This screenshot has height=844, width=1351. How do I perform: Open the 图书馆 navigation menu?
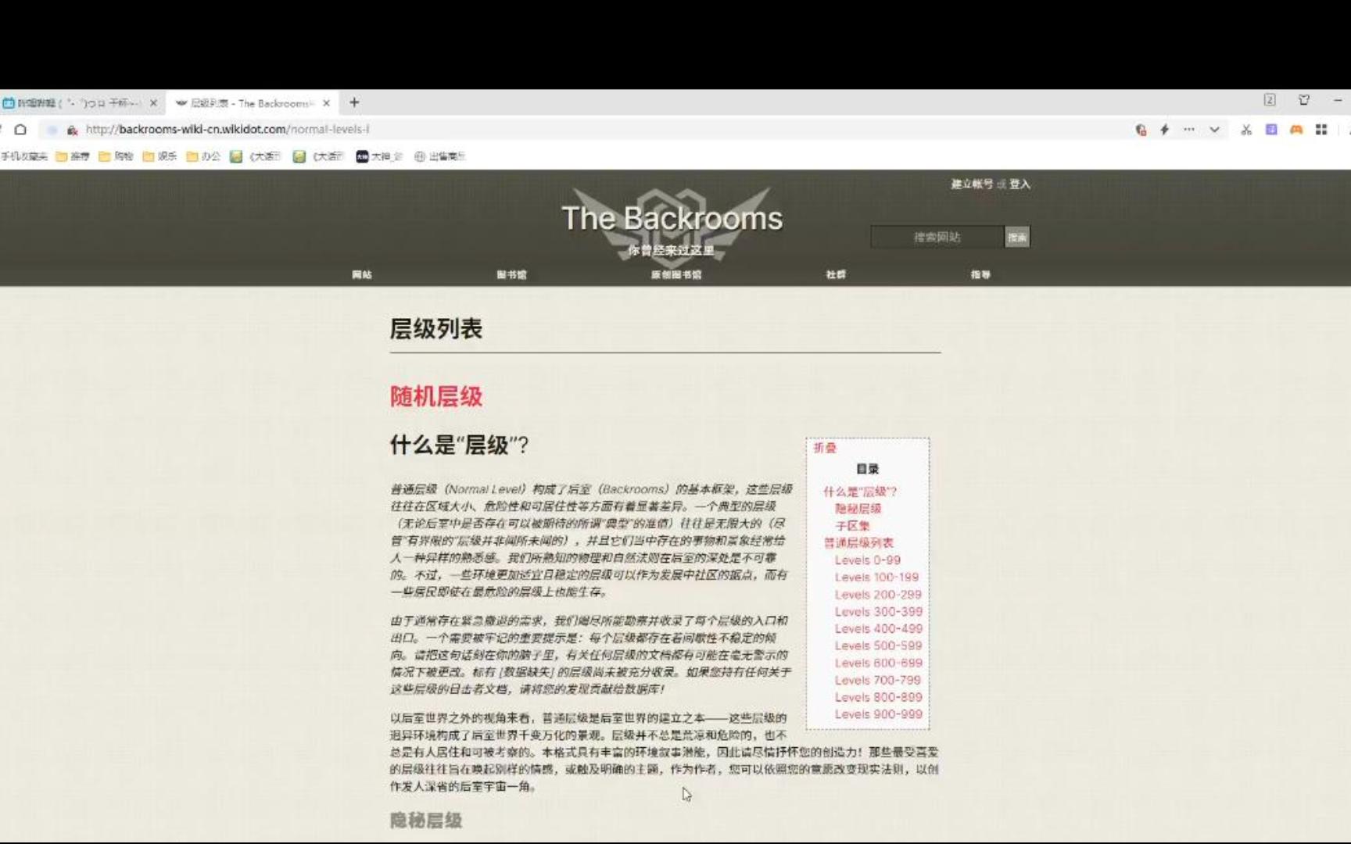(512, 275)
